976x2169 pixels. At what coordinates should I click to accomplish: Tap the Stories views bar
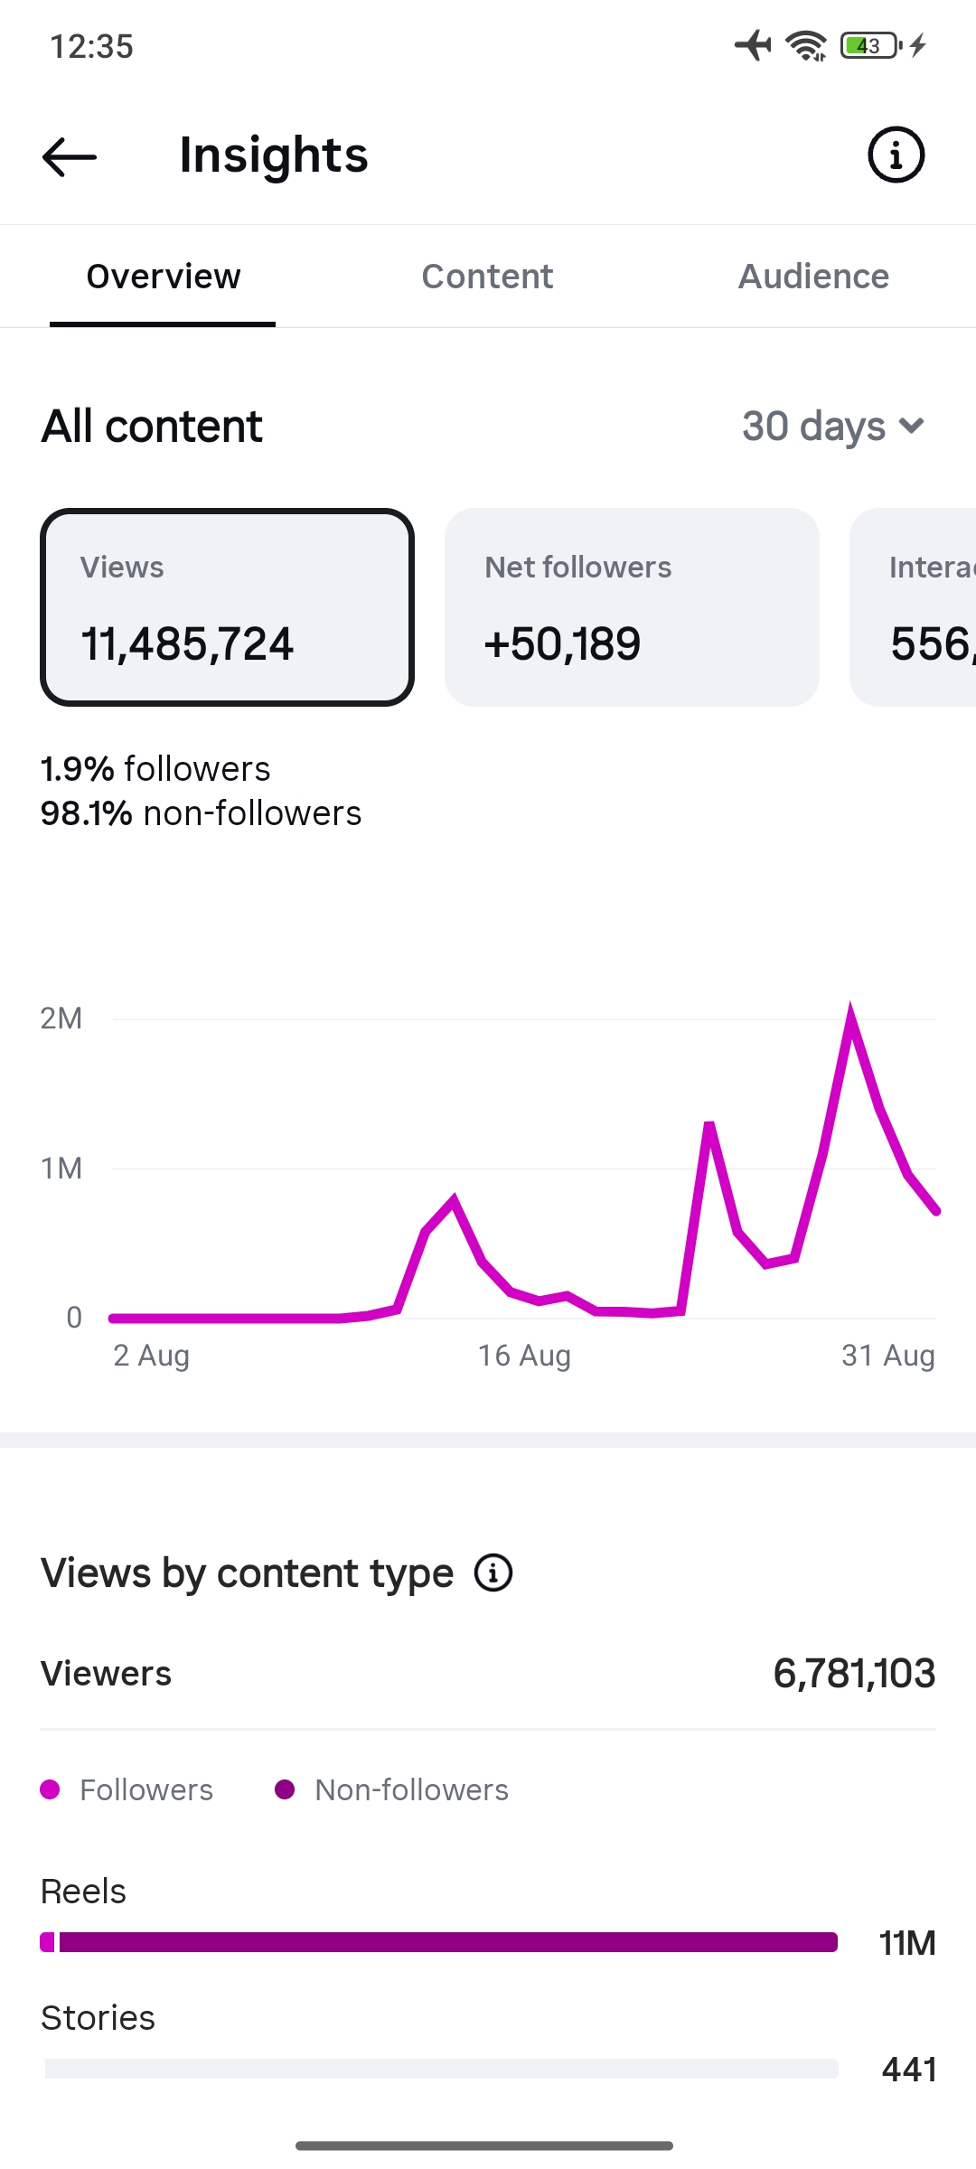441,2069
